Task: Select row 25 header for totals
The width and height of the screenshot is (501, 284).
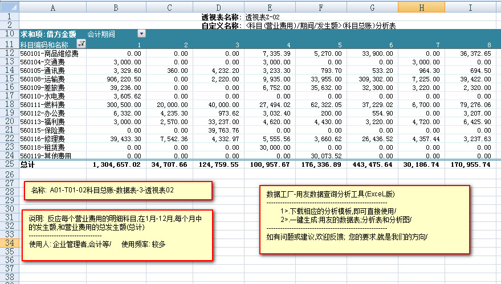Action: (9, 164)
